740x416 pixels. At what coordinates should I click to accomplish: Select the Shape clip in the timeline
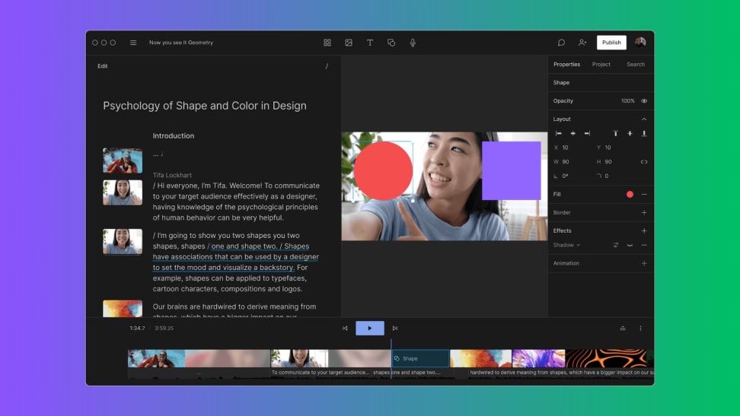(x=420, y=358)
